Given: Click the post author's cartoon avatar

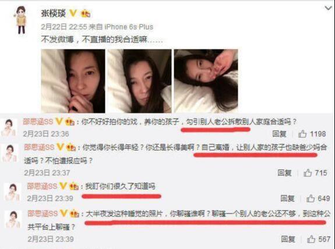Looking at the screenshot, I should tap(21, 20).
